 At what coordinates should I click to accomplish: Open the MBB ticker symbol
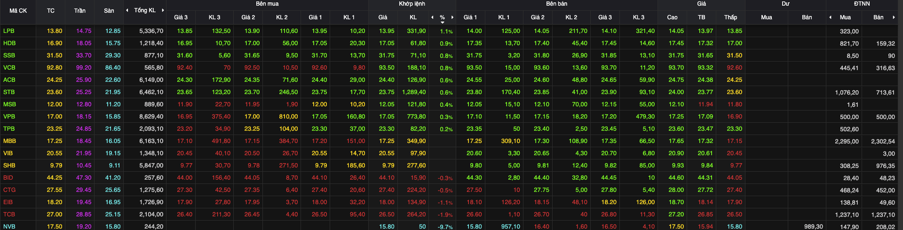pyautogui.click(x=9, y=141)
